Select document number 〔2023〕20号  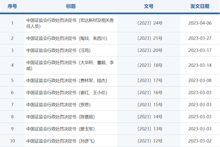coord(150,51)
